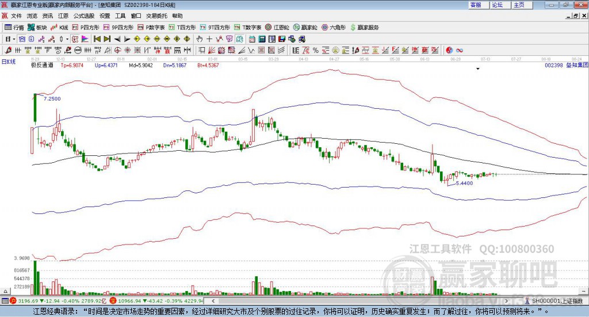This screenshot has width=589, height=317.
Task: Open the calendar icon in toolbar
Action: click(x=252, y=39)
